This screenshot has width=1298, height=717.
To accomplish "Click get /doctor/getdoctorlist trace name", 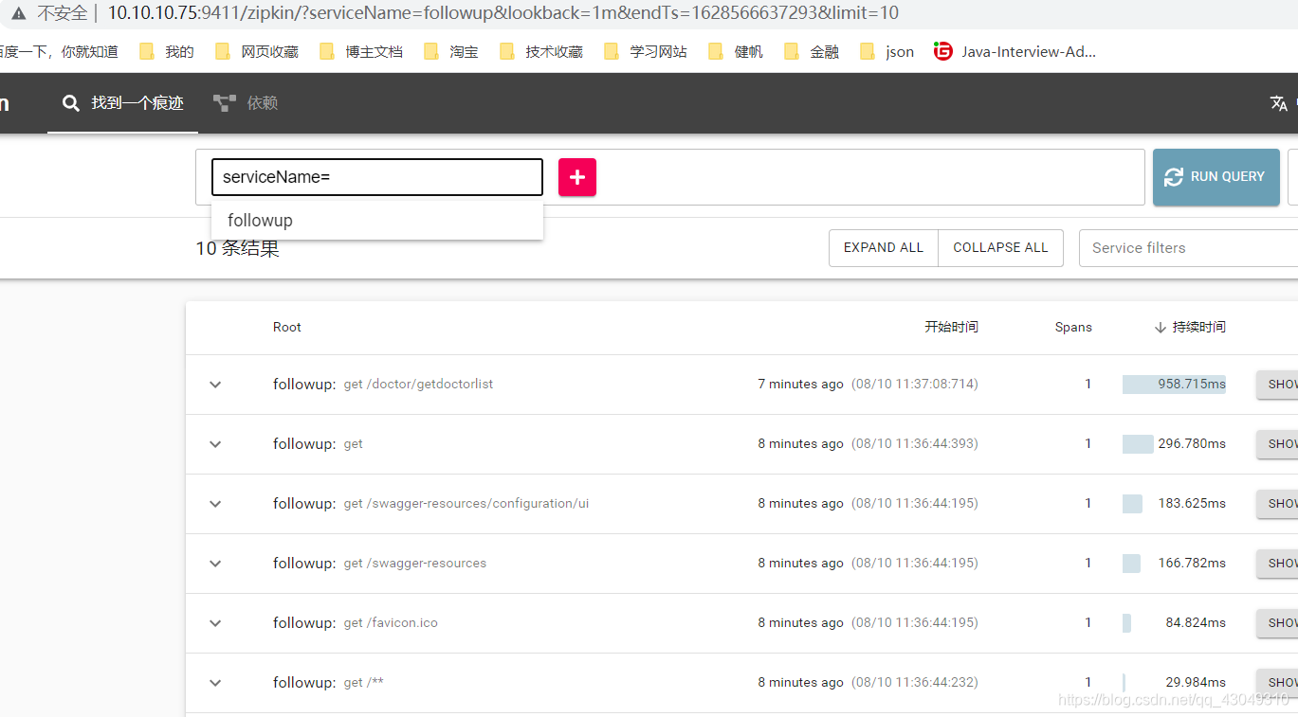I will [418, 385].
